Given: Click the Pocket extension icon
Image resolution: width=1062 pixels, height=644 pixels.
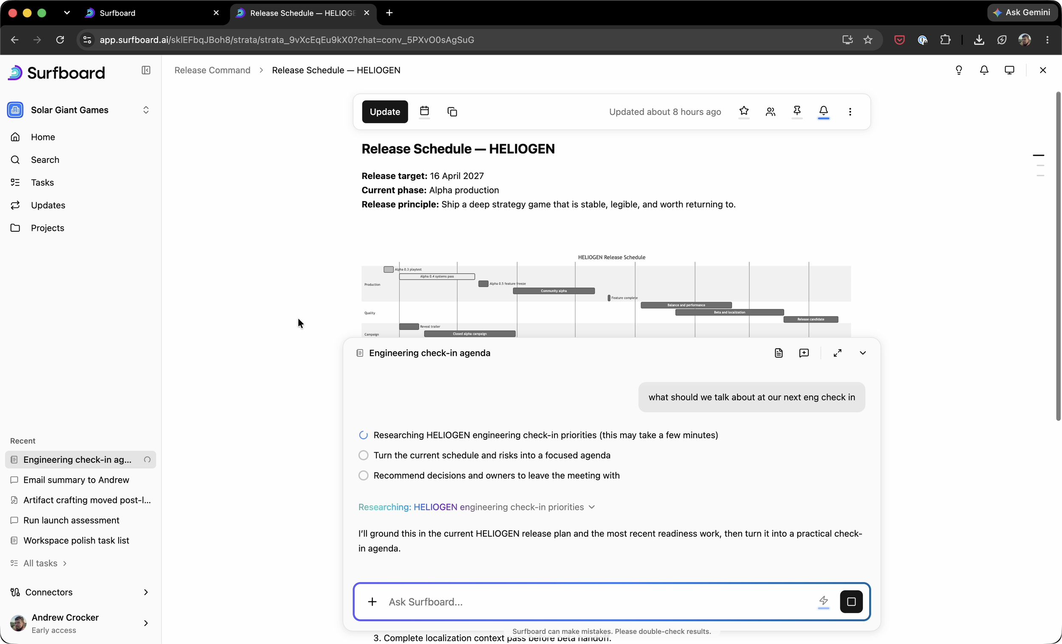Looking at the screenshot, I should pyautogui.click(x=899, y=39).
